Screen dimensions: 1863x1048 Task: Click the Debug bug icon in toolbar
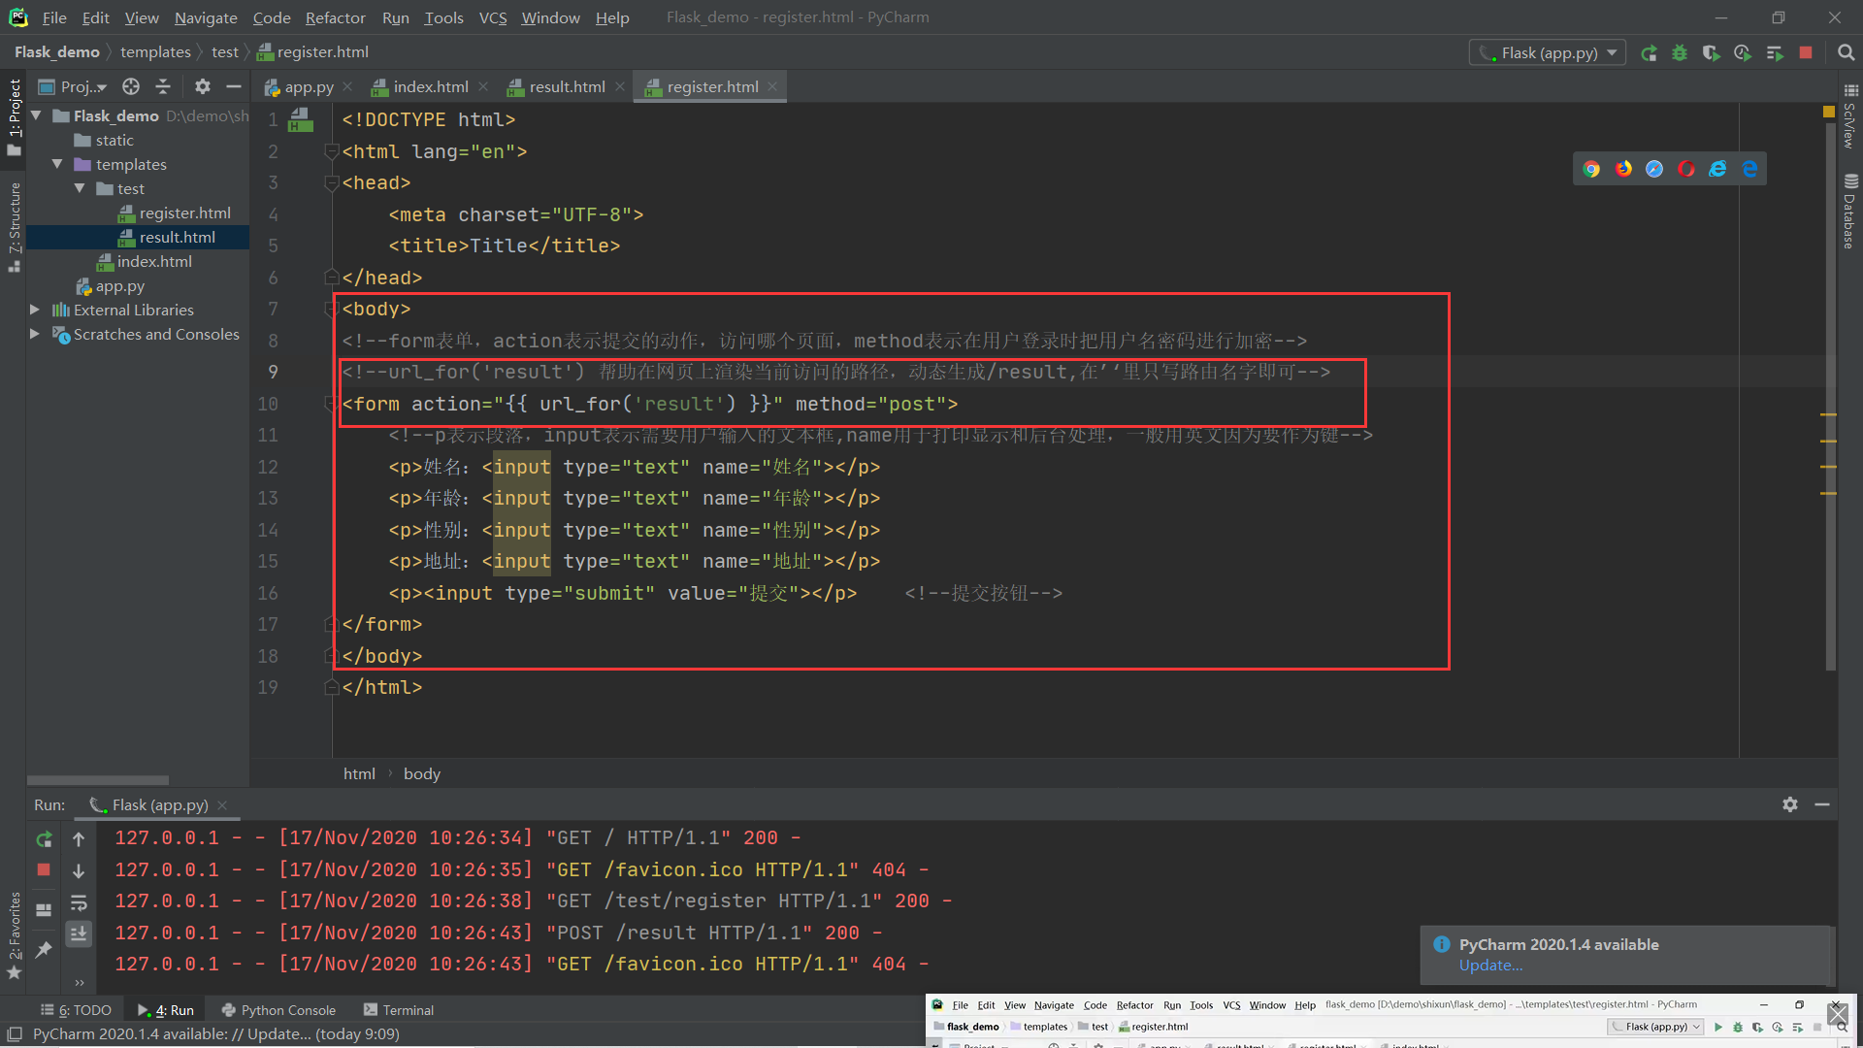(1680, 53)
